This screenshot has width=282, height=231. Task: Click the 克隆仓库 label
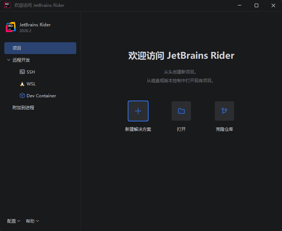pyautogui.click(x=224, y=129)
